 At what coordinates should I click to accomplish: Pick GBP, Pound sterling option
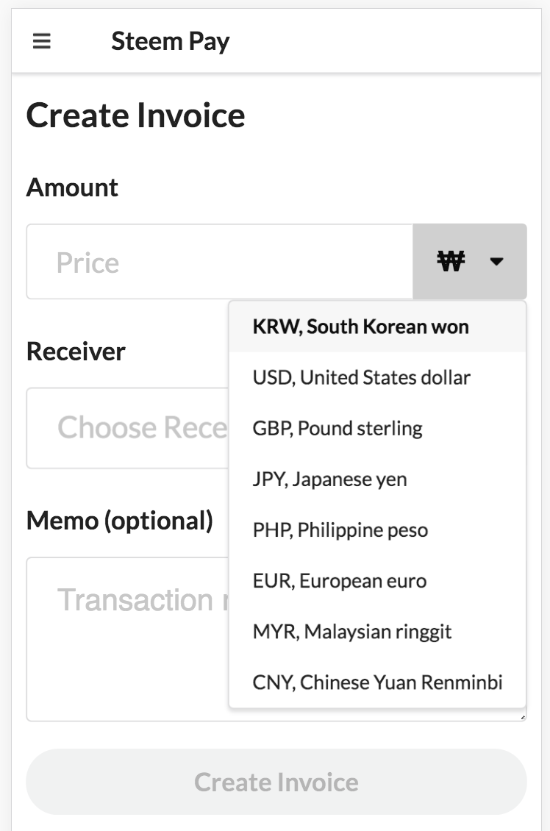tap(337, 429)
